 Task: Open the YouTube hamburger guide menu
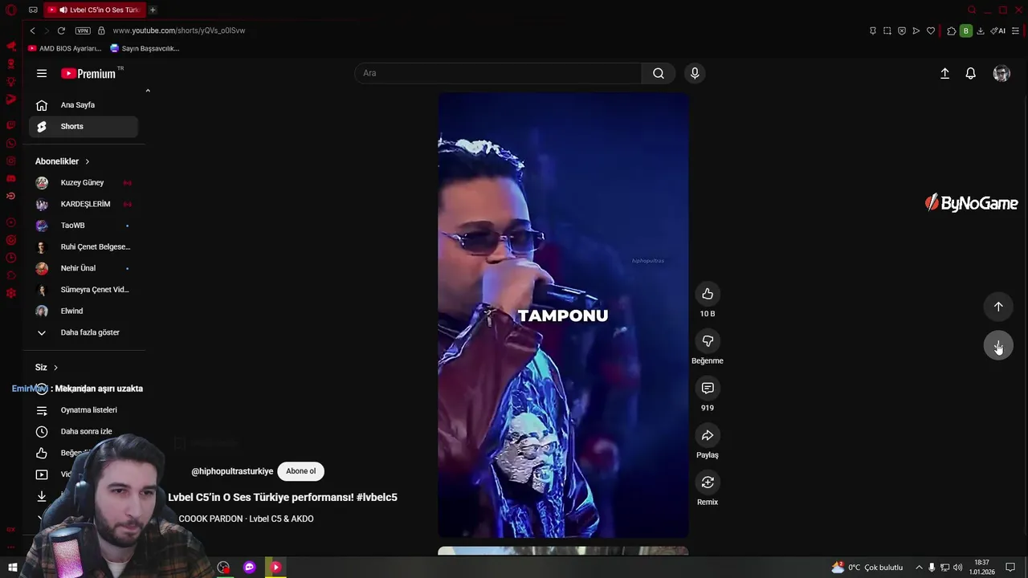coord(42,73)
